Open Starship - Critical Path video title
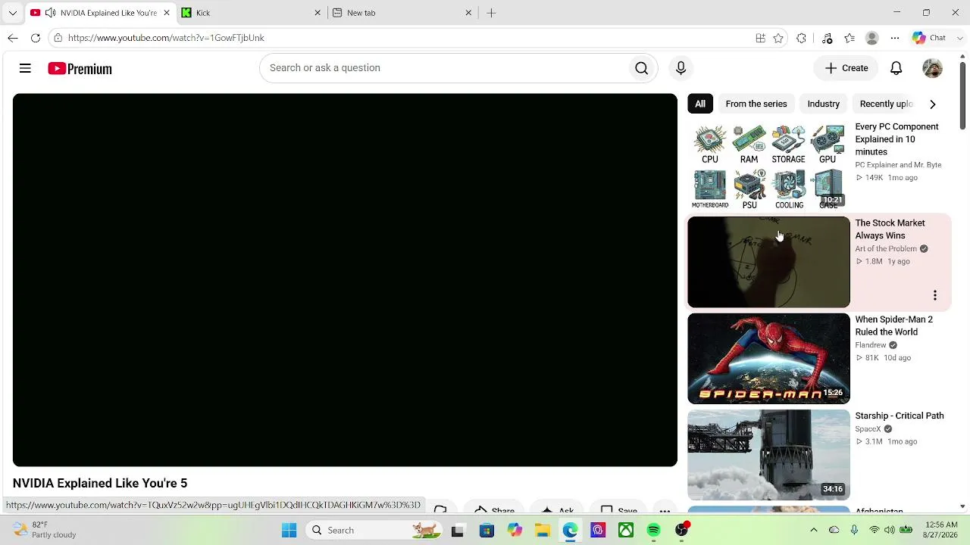This screenshot has width=970, height=545. 900,416
